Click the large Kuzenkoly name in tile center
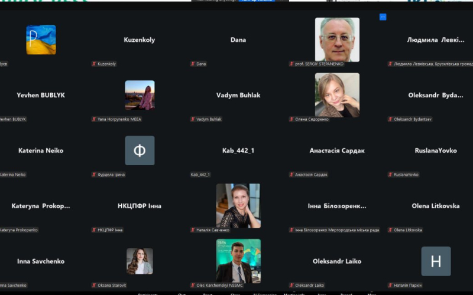This screenshot has height=295, width=473. pyautogui.click(x=140, y=40)
